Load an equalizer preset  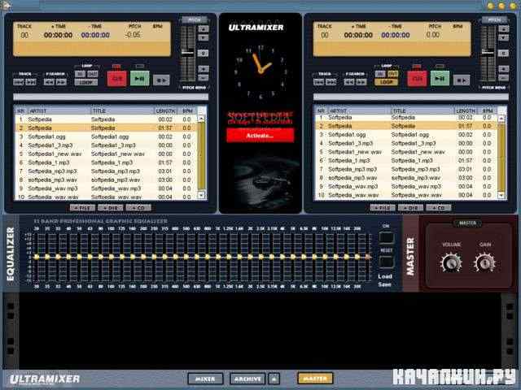pyautogui.click(x=385, y=276)
